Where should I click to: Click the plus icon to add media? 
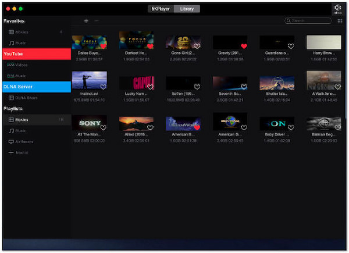coord(86,21)
